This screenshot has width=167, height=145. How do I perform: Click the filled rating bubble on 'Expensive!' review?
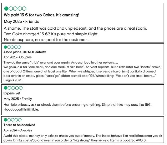pos(6,88)
